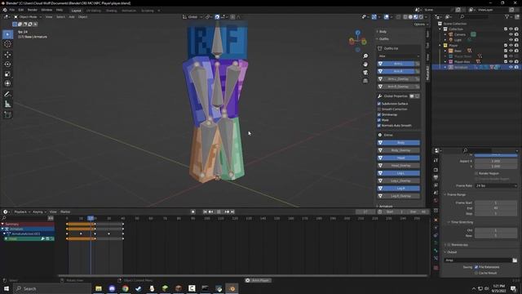The width and height of the screenshot is (522, 294).
Task: Toggle the Body_Overlay button
Action: click(x=399, y=150)
